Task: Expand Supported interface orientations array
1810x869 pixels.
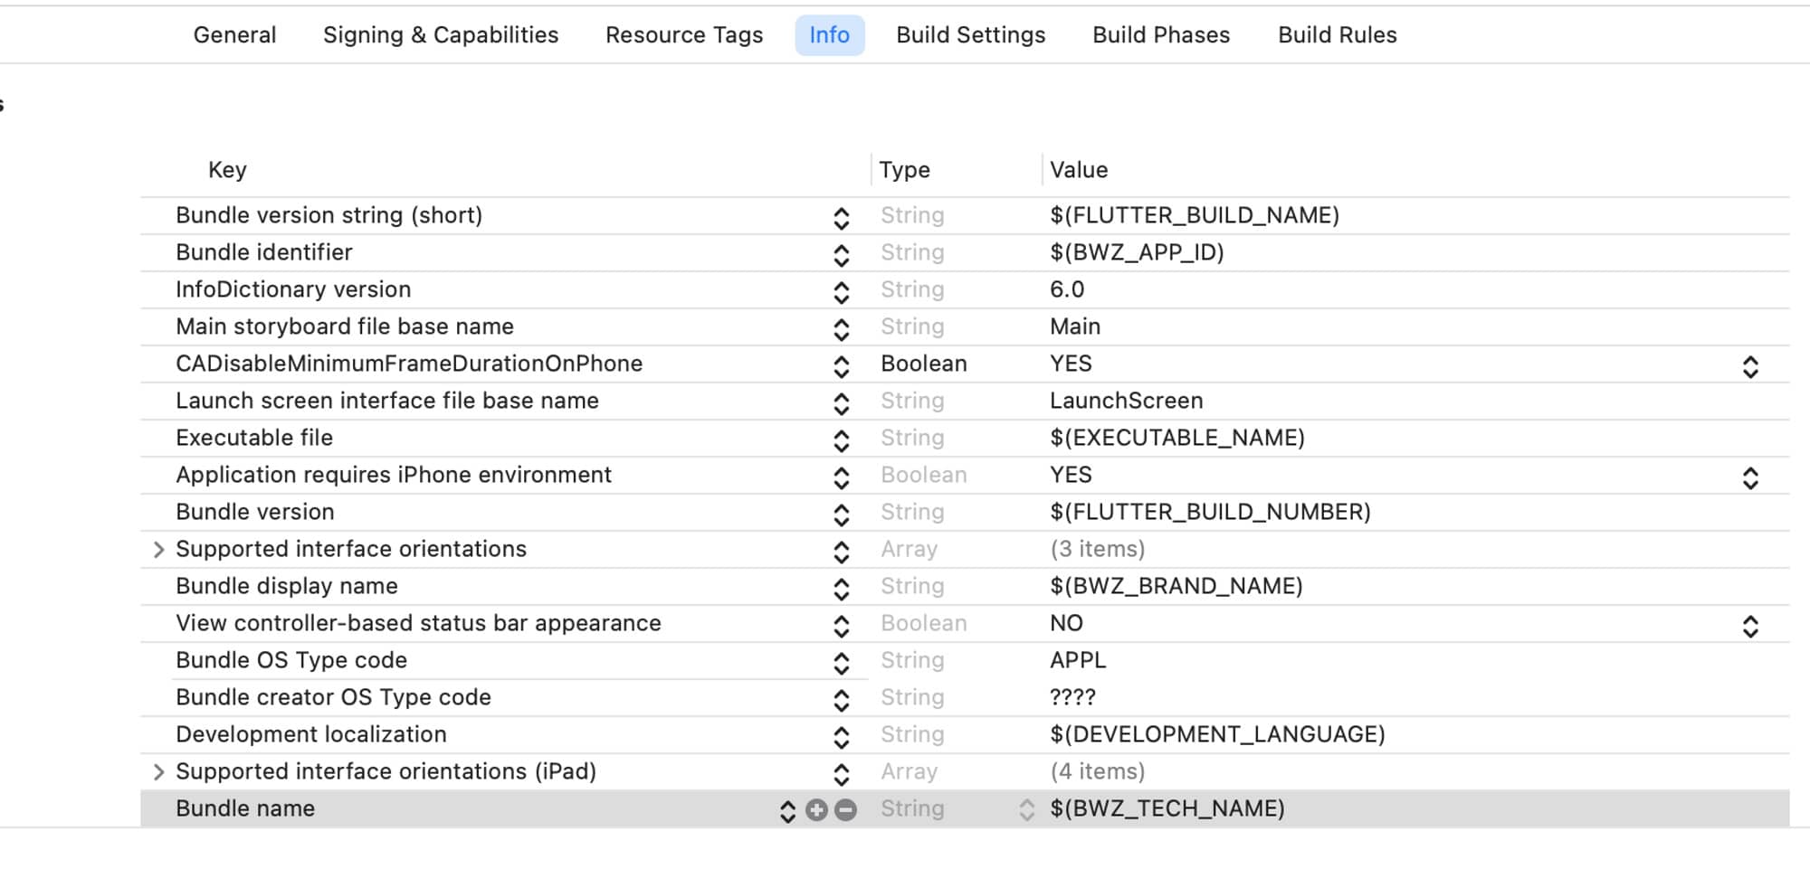Action: (x=158, y=550)
